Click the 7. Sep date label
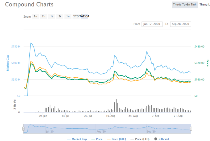 pos(156,116)
